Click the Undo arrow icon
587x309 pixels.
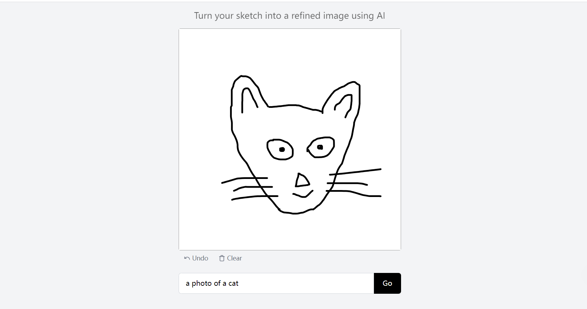point(187,258)
